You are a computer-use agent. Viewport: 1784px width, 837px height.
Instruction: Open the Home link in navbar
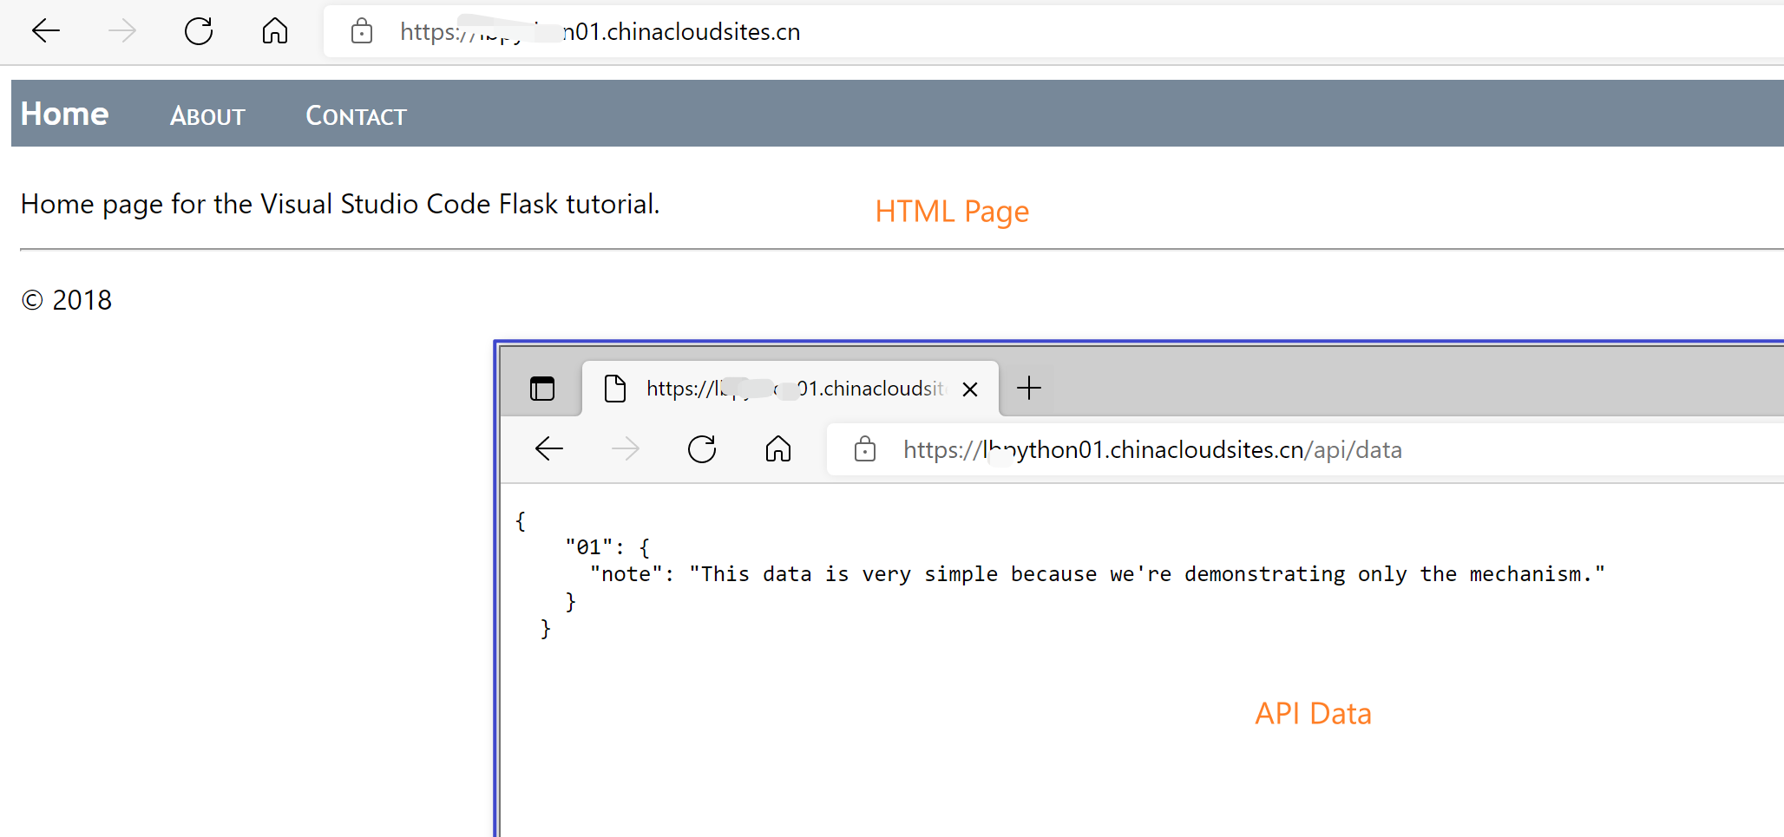[x=65, y=114]
